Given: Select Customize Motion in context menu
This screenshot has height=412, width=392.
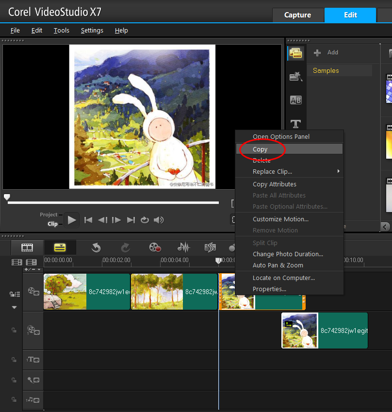Looking at the screenshot, I should point(289,219).
